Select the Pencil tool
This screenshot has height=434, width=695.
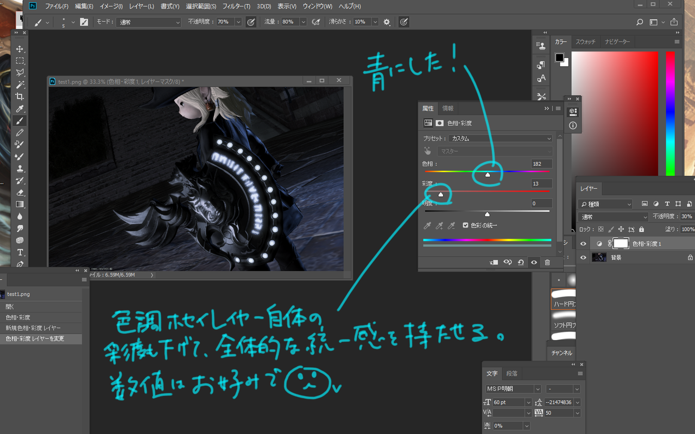[20, 132]
